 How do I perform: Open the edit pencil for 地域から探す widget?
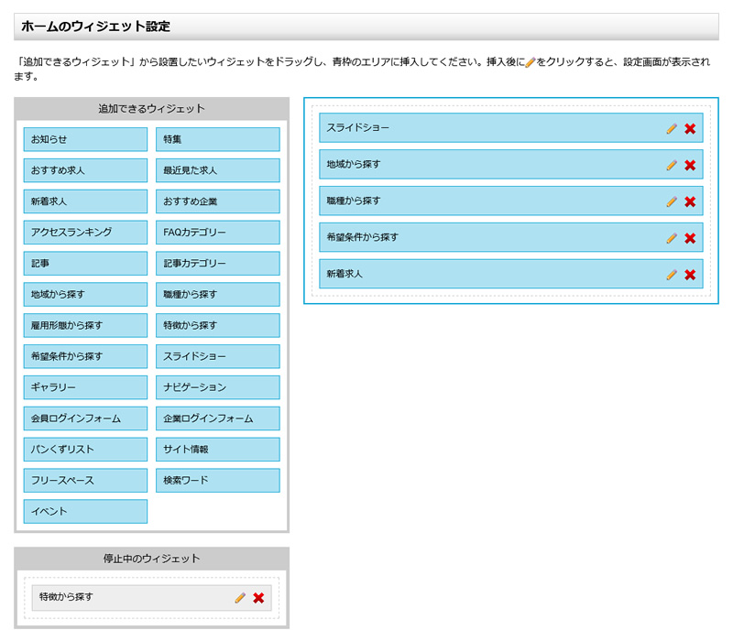pos(671,164)
